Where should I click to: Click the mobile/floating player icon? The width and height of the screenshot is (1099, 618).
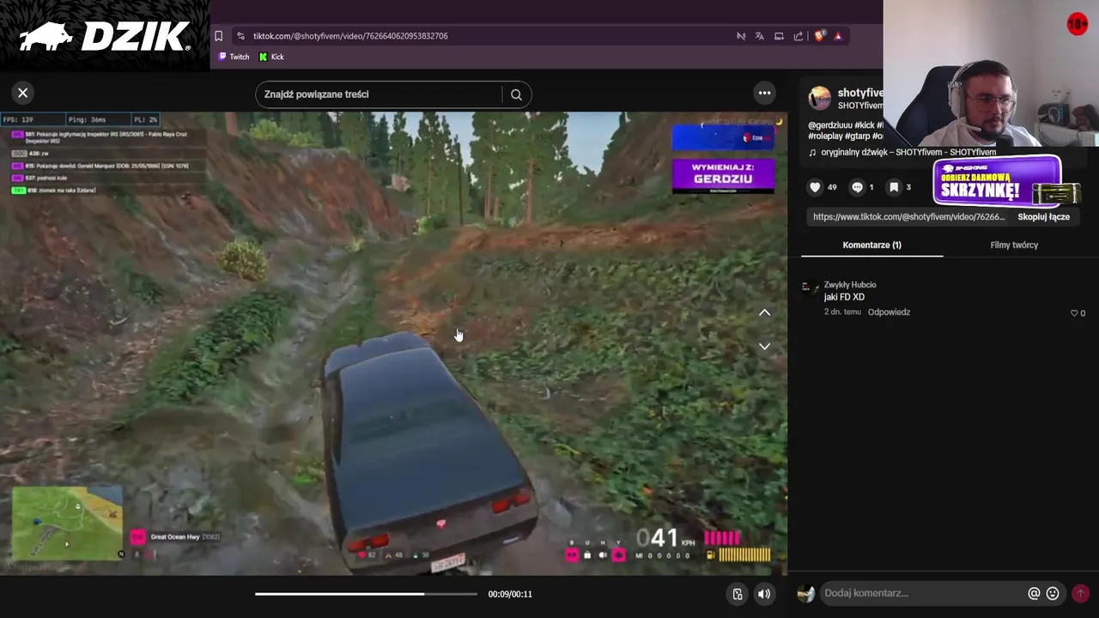737,594
